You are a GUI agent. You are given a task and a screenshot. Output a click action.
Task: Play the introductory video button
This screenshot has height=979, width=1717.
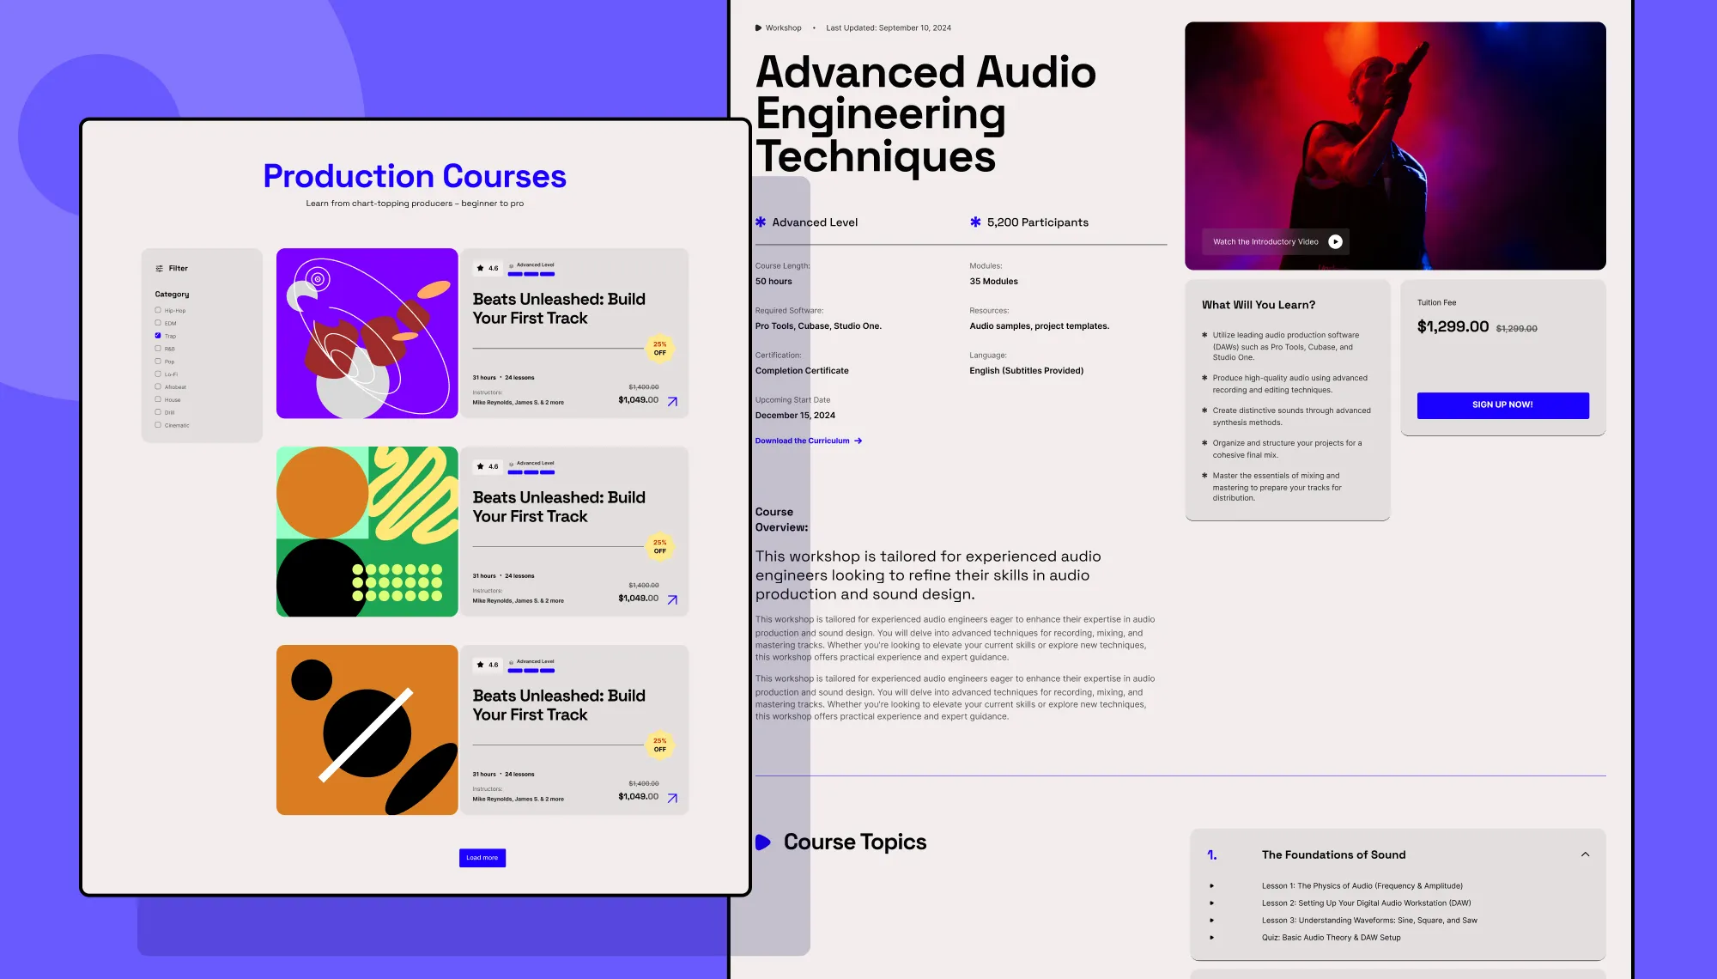[1335, 242]
